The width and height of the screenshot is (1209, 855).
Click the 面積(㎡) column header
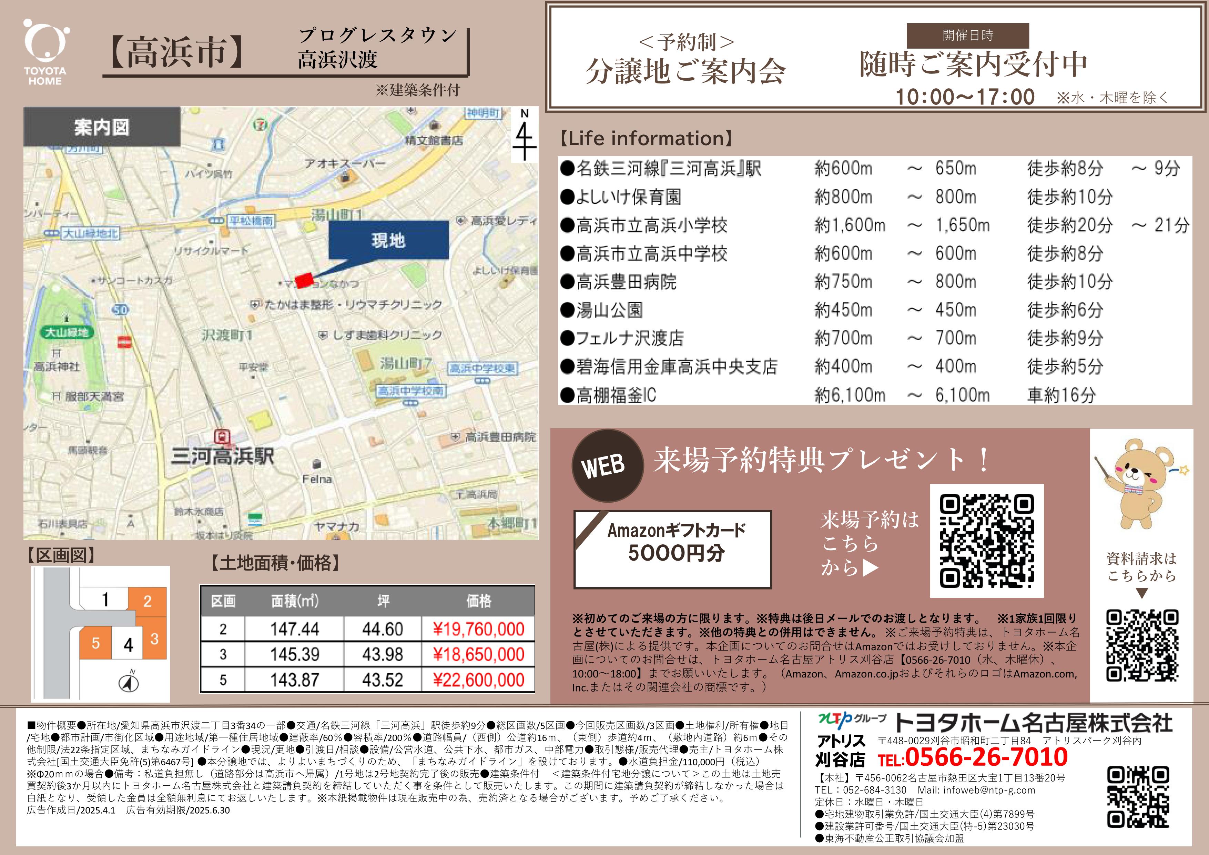click(x=294, y=601)
